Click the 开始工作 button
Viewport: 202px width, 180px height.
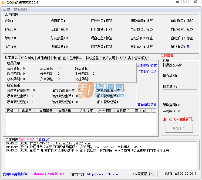[179, 128]
